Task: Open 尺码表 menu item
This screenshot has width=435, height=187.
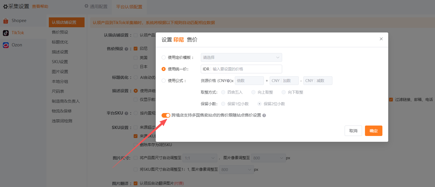Action: pyautogui.click(x=67, y=91)
